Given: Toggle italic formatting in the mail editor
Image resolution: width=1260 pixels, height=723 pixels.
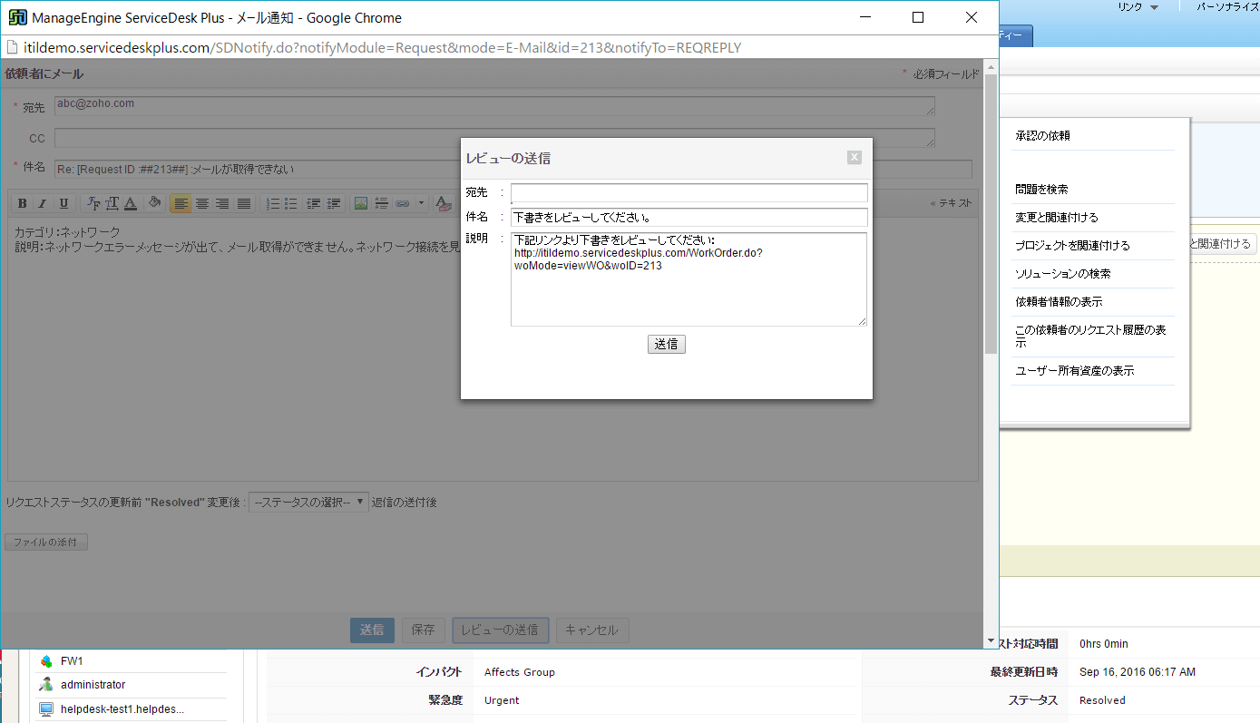Looking at the screenshot, I should [43, 203].
